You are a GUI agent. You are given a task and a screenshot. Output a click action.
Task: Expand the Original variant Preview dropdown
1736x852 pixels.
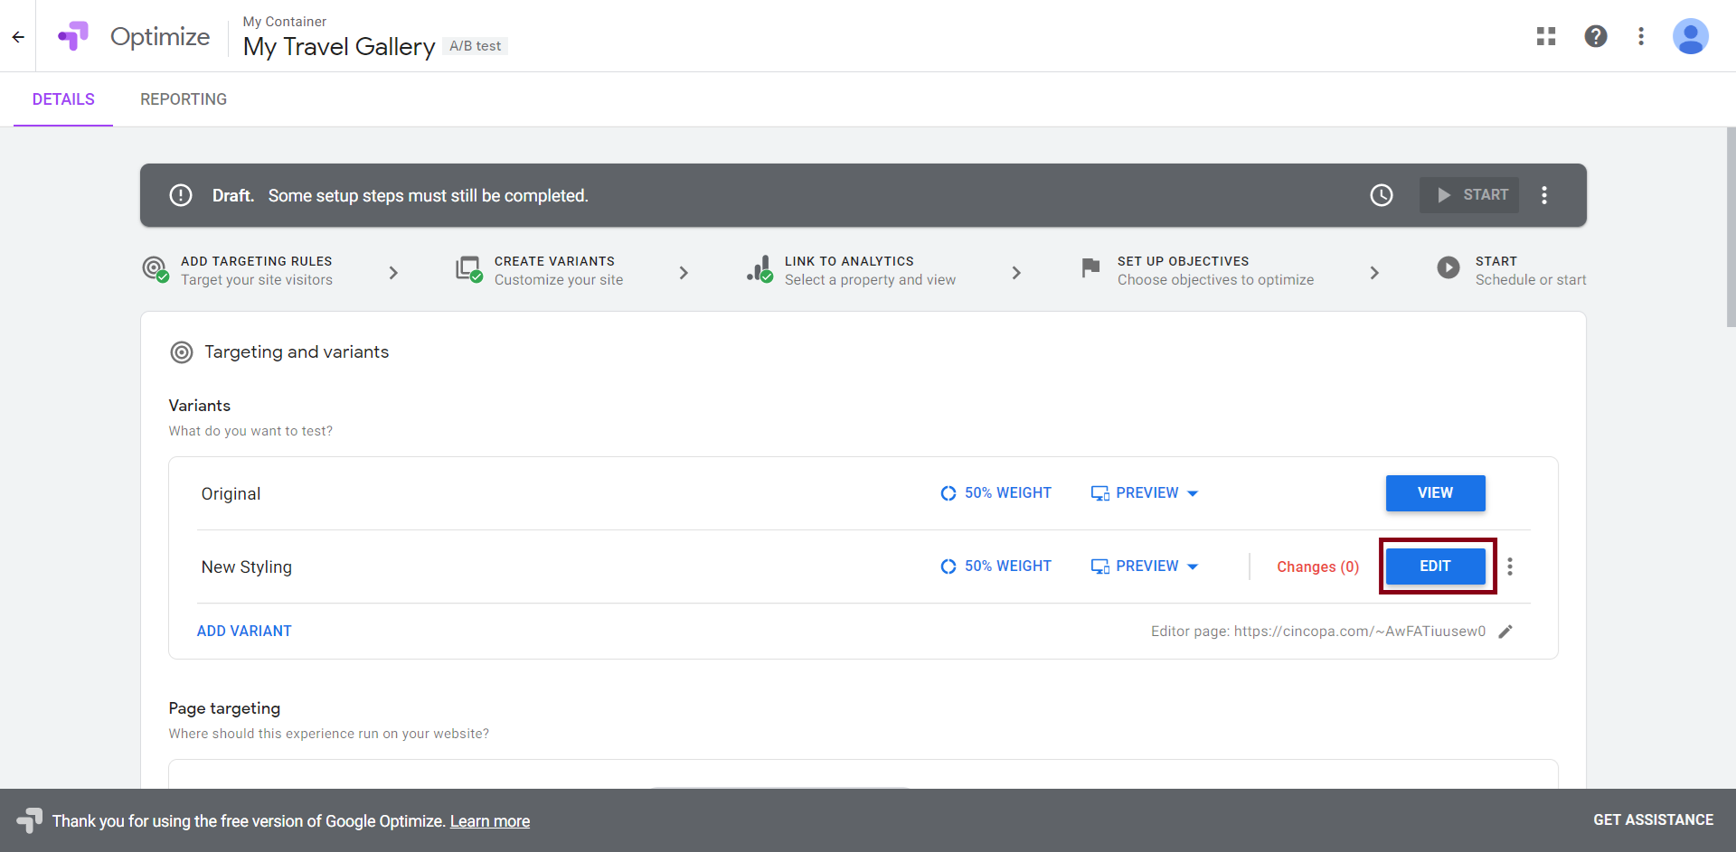(x=1193, y=493)
